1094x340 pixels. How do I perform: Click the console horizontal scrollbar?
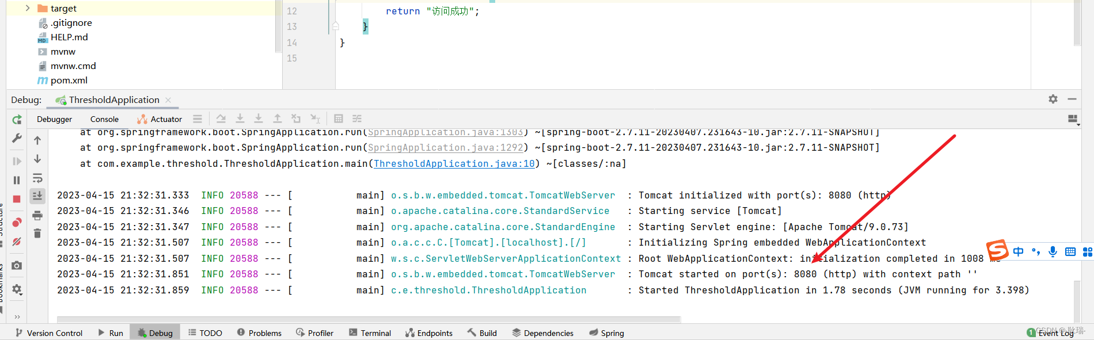click(x=369, y=319)
